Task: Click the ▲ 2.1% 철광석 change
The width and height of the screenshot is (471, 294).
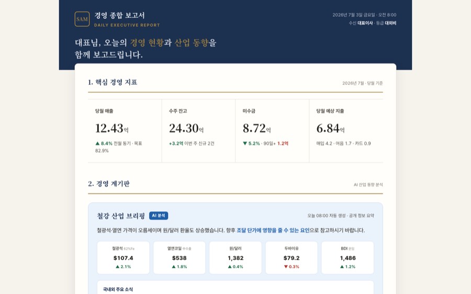Action: pyautogui.click(x=123, y=267)
